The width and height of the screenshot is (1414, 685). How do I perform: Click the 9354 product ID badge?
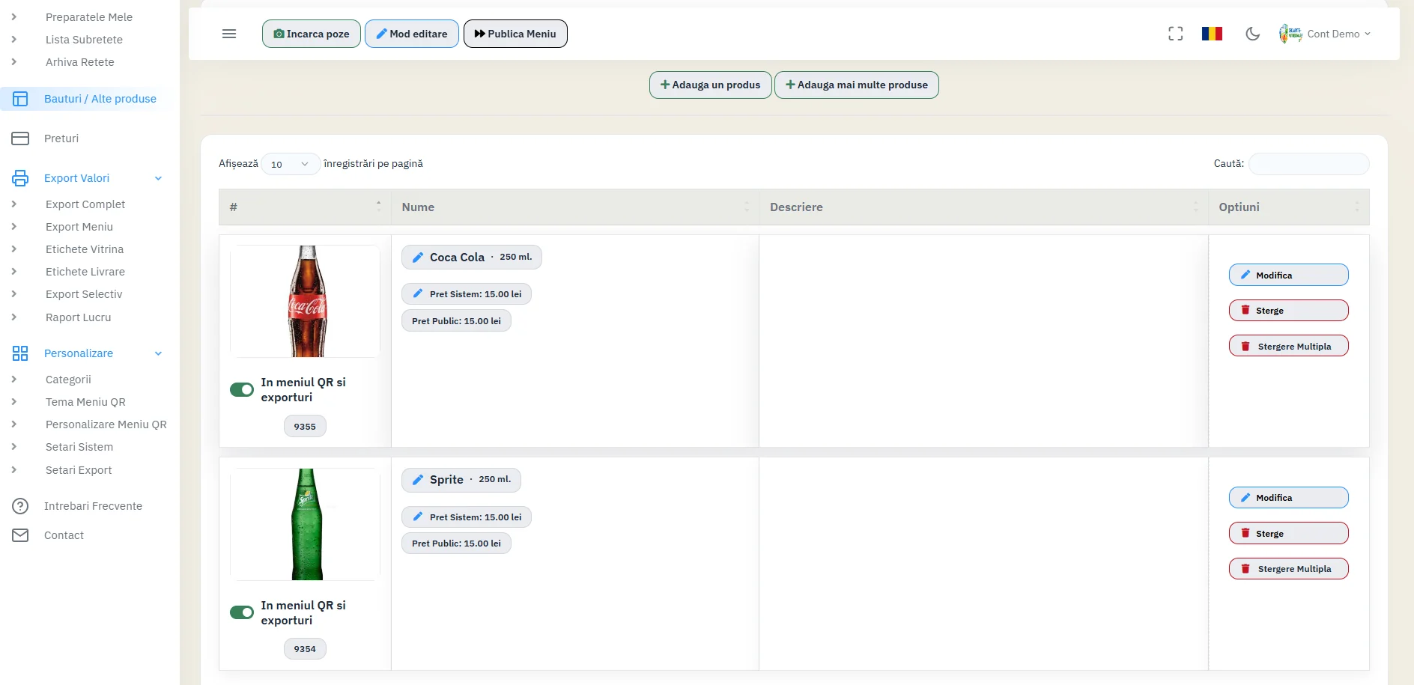pos(305,649)
